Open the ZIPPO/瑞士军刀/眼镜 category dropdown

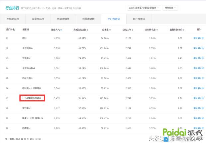click(x=145, y=8)
